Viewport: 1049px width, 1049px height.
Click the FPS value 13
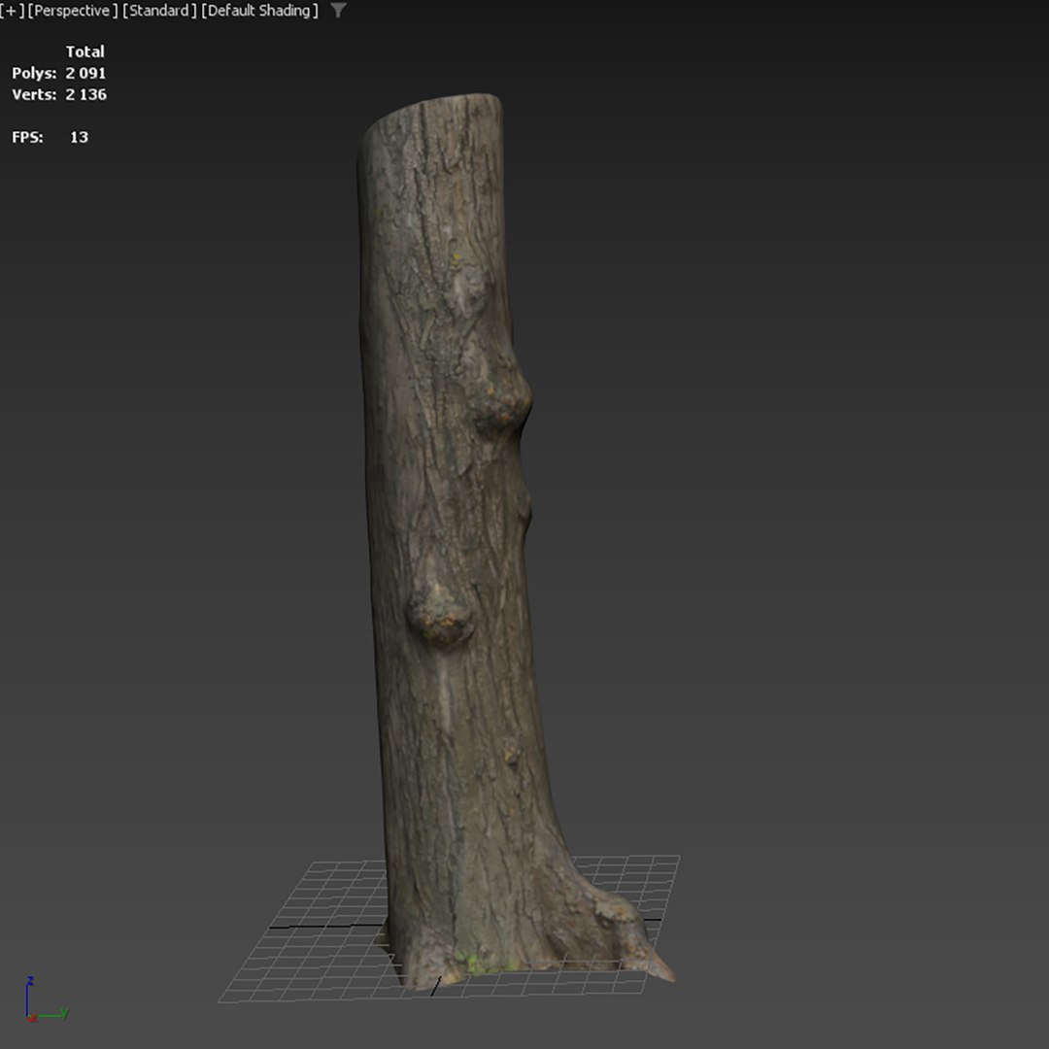coord(79,137)
